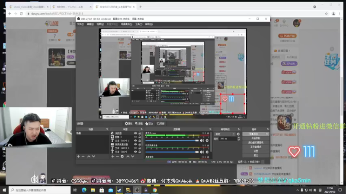Open the 帮助 menu in OBS
The image size is (346, 194).
click(x=149, y=24)
